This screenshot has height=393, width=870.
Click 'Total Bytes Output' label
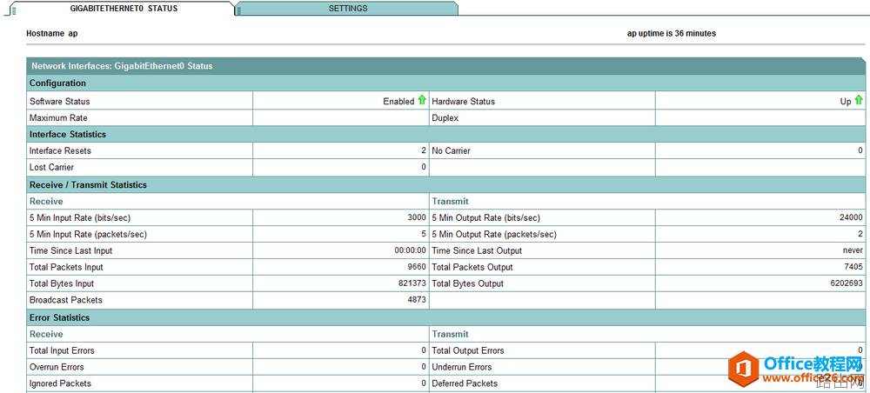[x=468, y=283]
